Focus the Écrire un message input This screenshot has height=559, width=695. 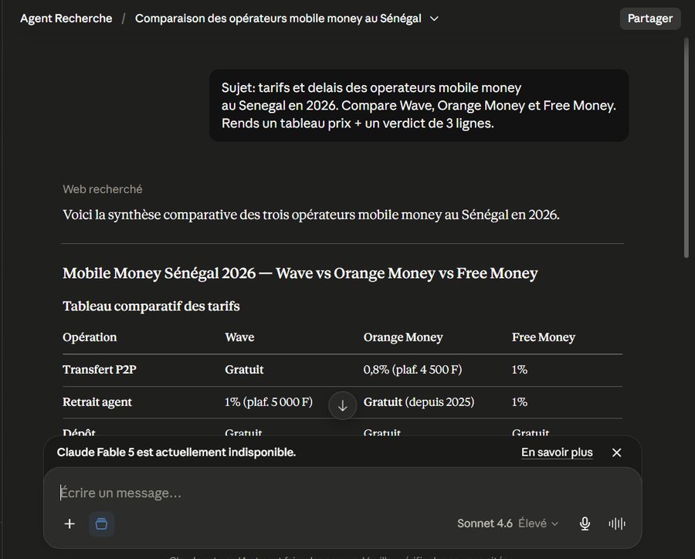coord(342,493)
